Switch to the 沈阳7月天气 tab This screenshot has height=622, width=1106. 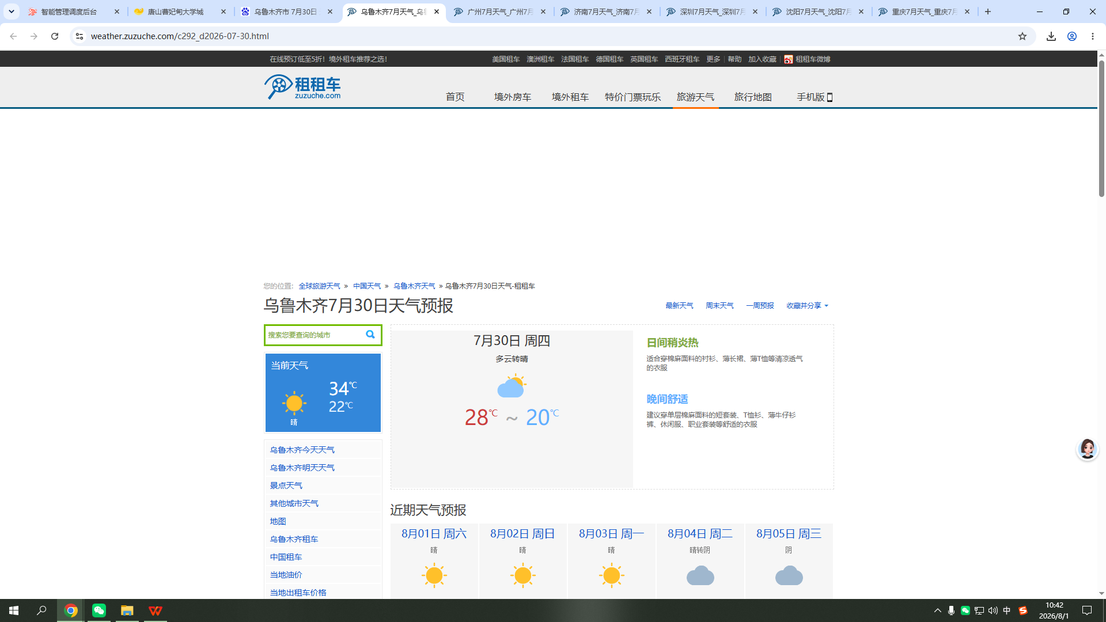[x=818, y=12]
